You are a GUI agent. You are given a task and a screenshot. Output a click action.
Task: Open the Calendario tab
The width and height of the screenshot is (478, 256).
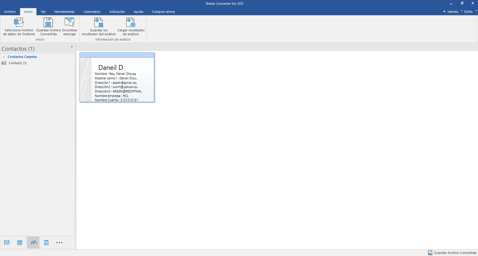pyautogui.click(x=92, y=12)
